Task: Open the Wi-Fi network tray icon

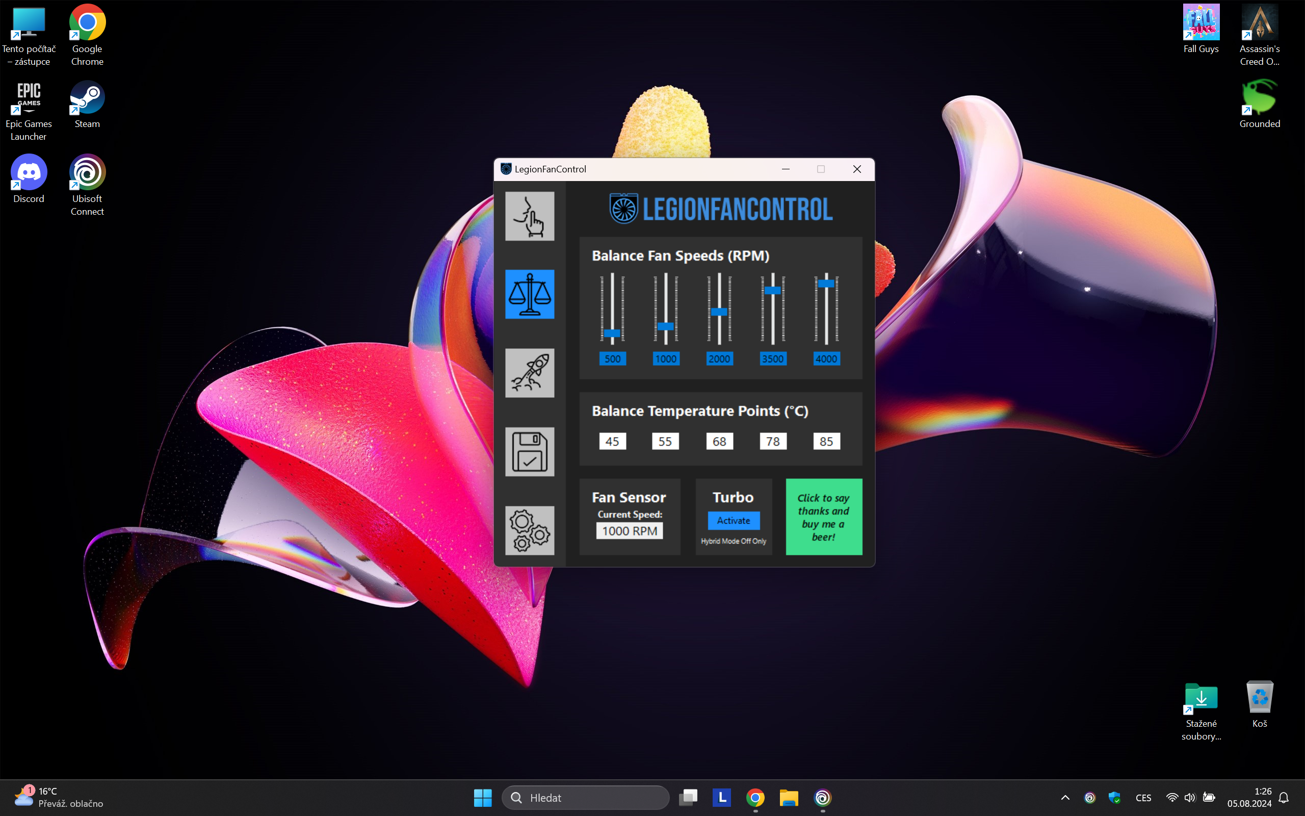Action: coord(1172,798)
